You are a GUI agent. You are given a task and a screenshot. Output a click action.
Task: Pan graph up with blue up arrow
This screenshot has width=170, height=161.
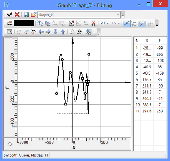click(63, 32)
